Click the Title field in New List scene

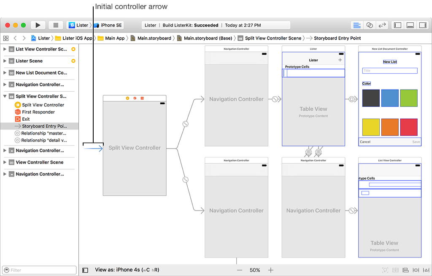tap(389, 71)
